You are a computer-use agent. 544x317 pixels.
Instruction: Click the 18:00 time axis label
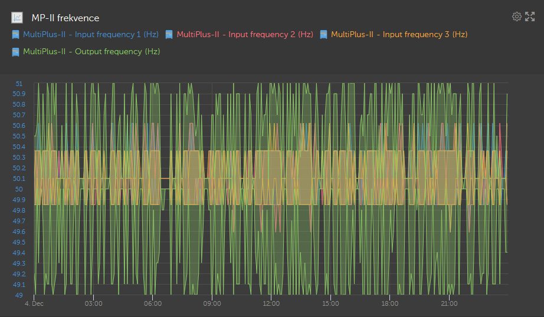pos(390,304)
